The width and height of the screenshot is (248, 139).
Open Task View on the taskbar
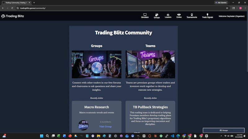[x=53, y=136]
